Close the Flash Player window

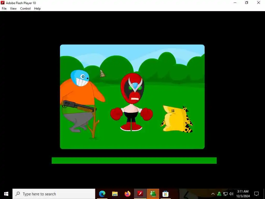pyautogui.click(x=259, y=3)
